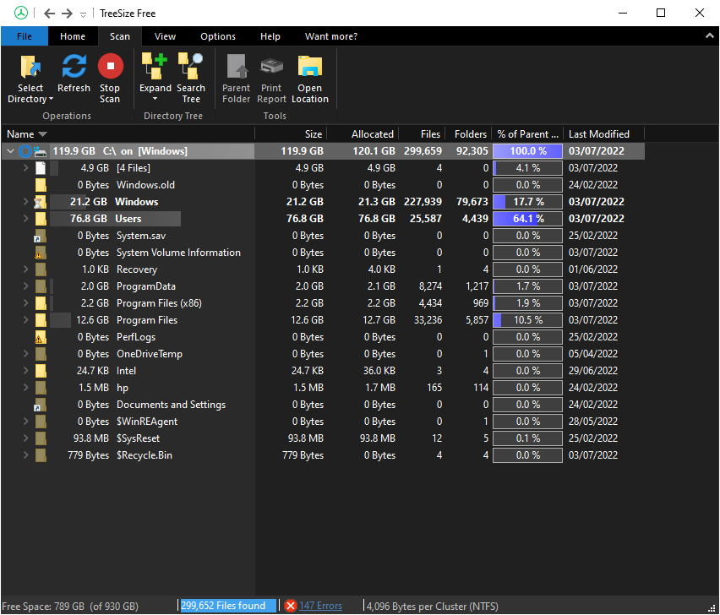The height and width of the screenshot is (615, 720).
Task: Click the System.sav shortcut folder icon
Action: point(40,236)
